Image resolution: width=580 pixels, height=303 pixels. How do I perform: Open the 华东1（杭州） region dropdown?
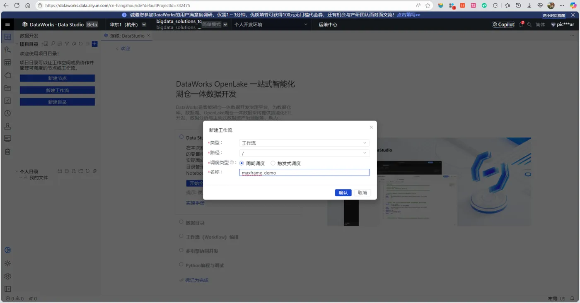tap(128, 24)
